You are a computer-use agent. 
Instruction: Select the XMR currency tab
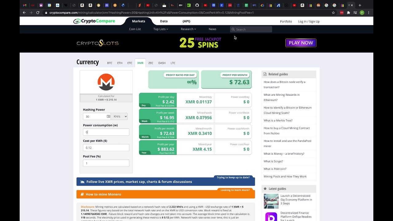140,63
